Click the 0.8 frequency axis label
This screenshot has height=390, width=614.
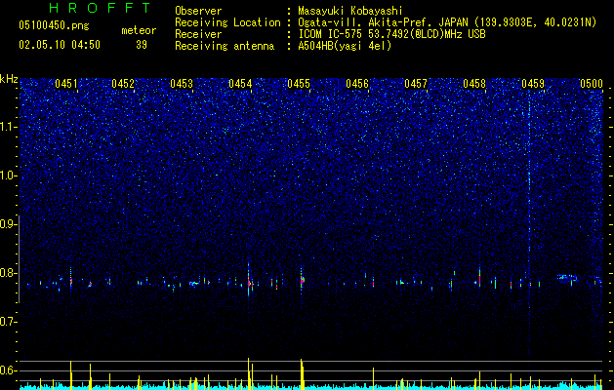(x=9, y=273)
